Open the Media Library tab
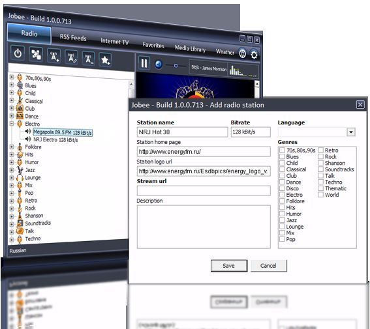Viewport: 370px width, 329px height. (x=190, y=49)
